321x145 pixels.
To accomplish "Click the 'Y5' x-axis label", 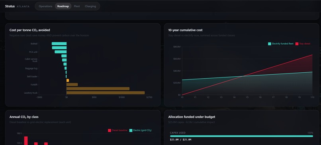I will 247,97.
